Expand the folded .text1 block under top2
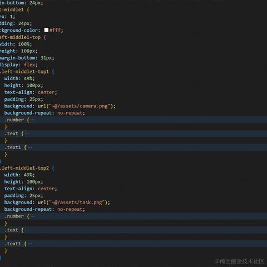Image resolution: width=267 pixels, height=267 pixels. click(30, 244)
